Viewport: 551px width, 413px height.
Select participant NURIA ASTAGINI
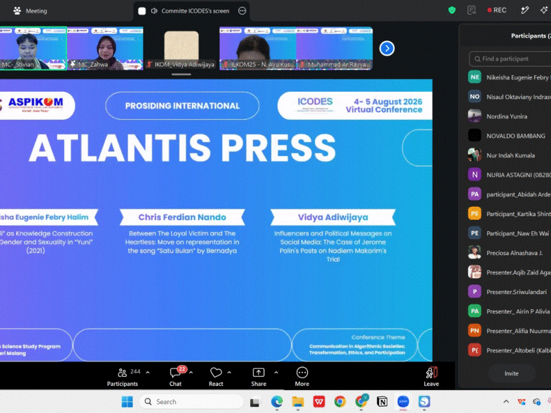pyautogui.click(x=509, y=174)
